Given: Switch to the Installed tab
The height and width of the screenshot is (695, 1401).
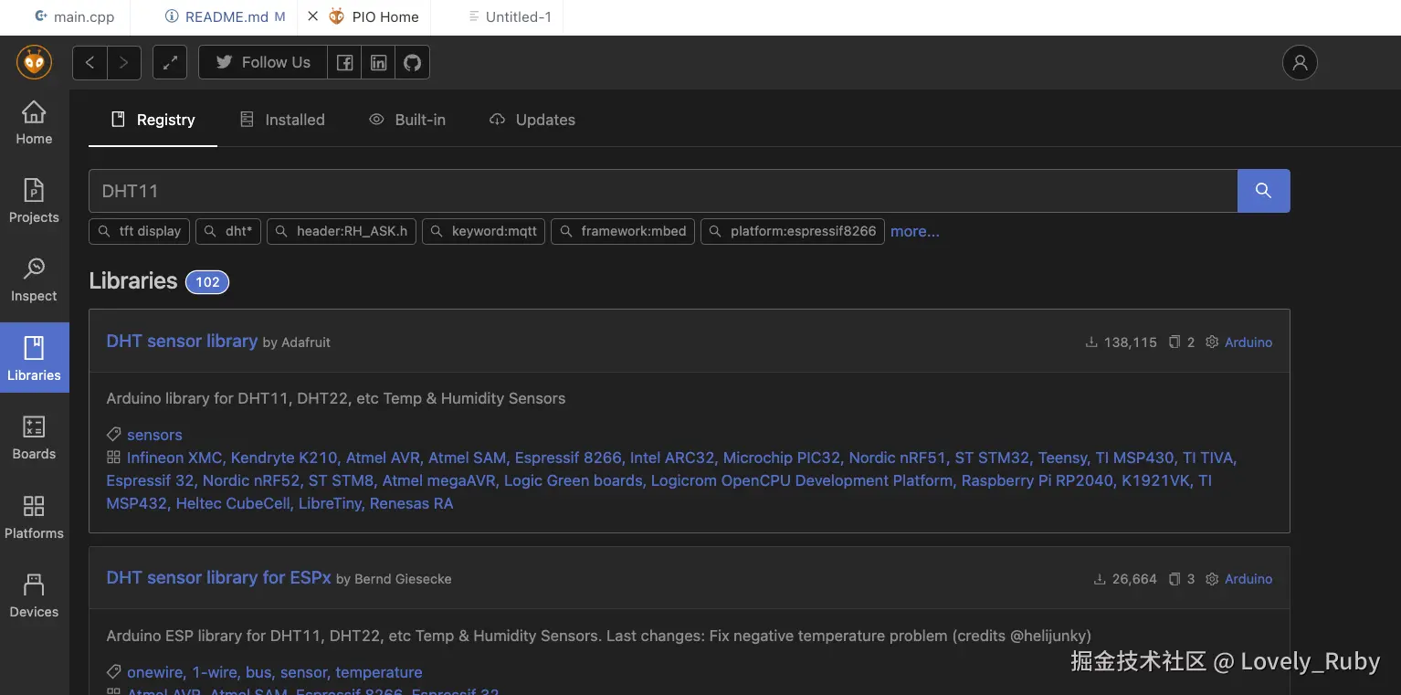Looking at the screenshot, I should 282,120.
